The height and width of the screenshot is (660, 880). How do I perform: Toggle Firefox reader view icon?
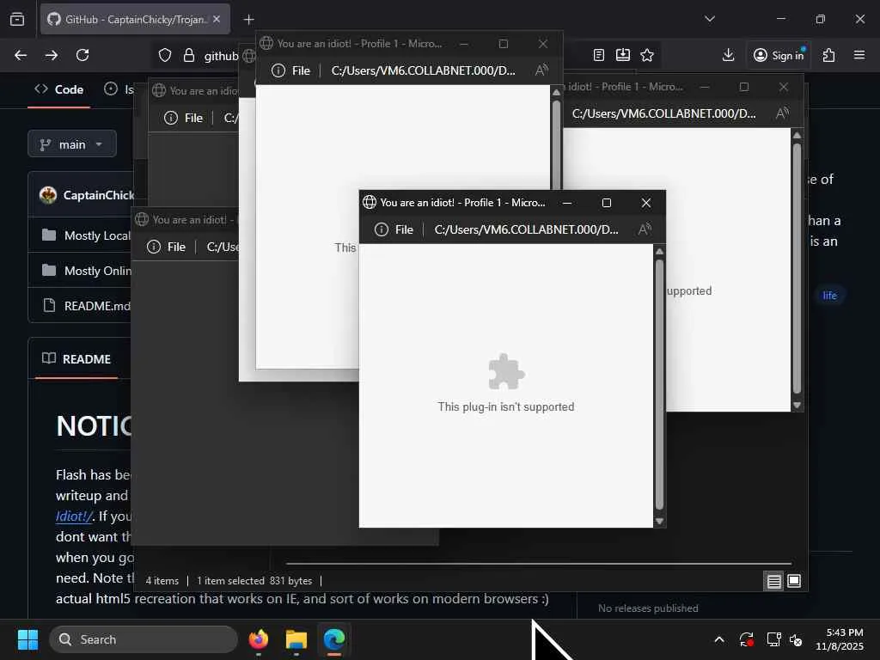[x=599, y=55]
